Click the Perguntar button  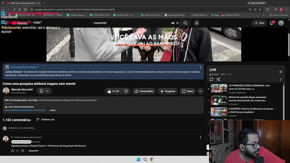pyautogui.click(x=168, y=91)
